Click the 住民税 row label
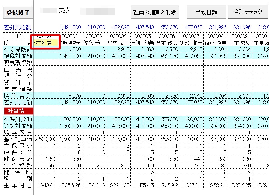Image resolution: width=269 pixels, height=195 pixels. 18,69
